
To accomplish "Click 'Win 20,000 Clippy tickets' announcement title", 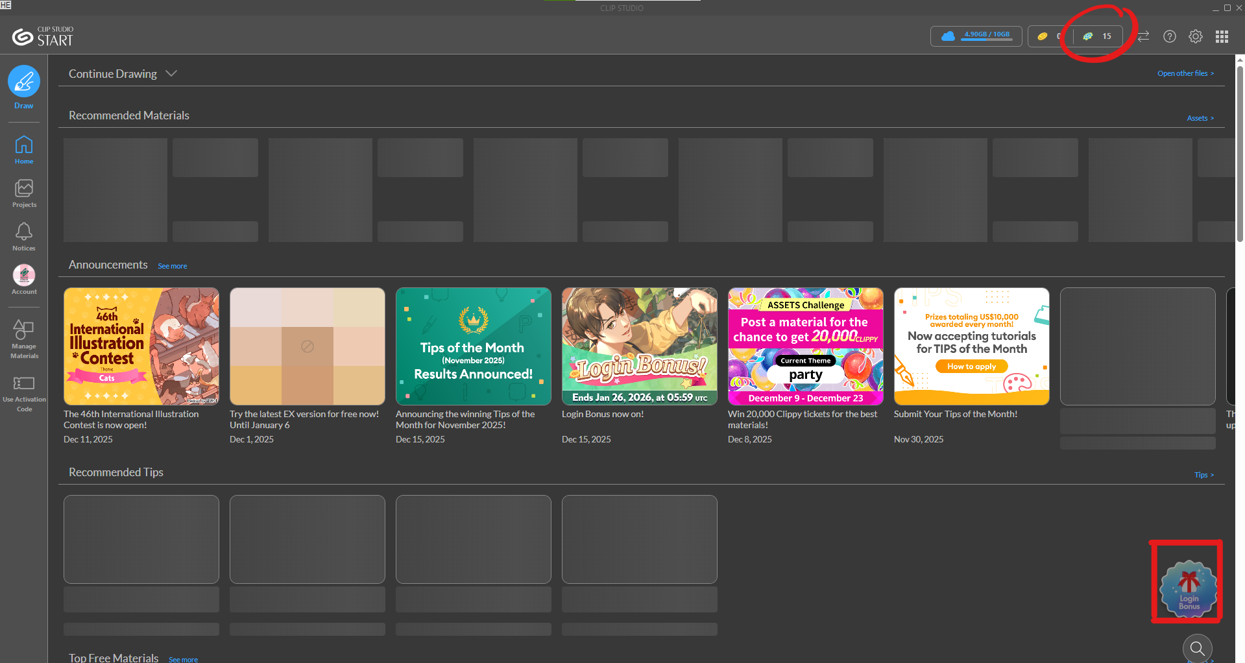I will [803, 420].
